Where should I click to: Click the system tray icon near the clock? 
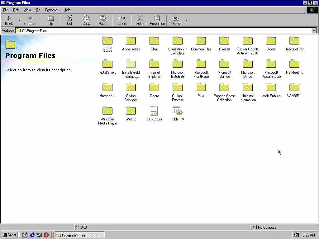(297, 235)
